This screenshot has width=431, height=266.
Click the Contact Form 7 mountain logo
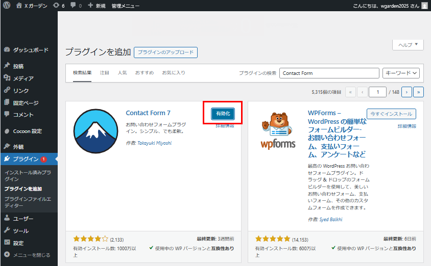[x=95, y=131]
